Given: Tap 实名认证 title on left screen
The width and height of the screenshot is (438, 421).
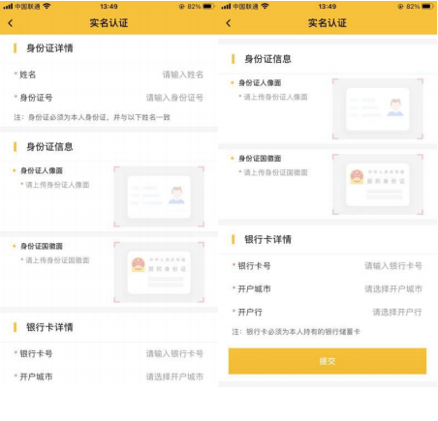Looking at the screenshot, I should tap(109, 23).
